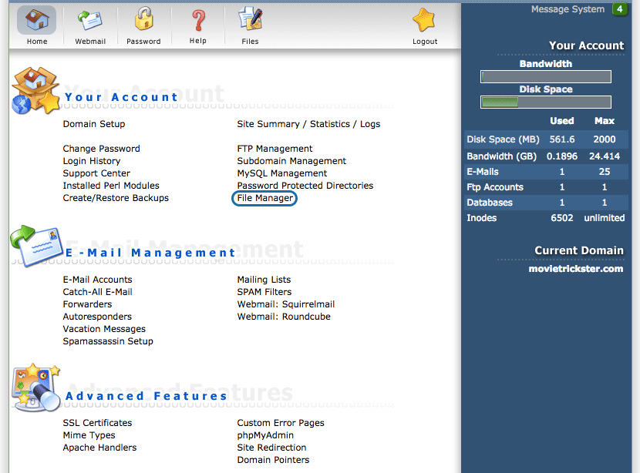Configure Autoresponders
This screenshot has height=473, width=640.
[x=97, y=317]
